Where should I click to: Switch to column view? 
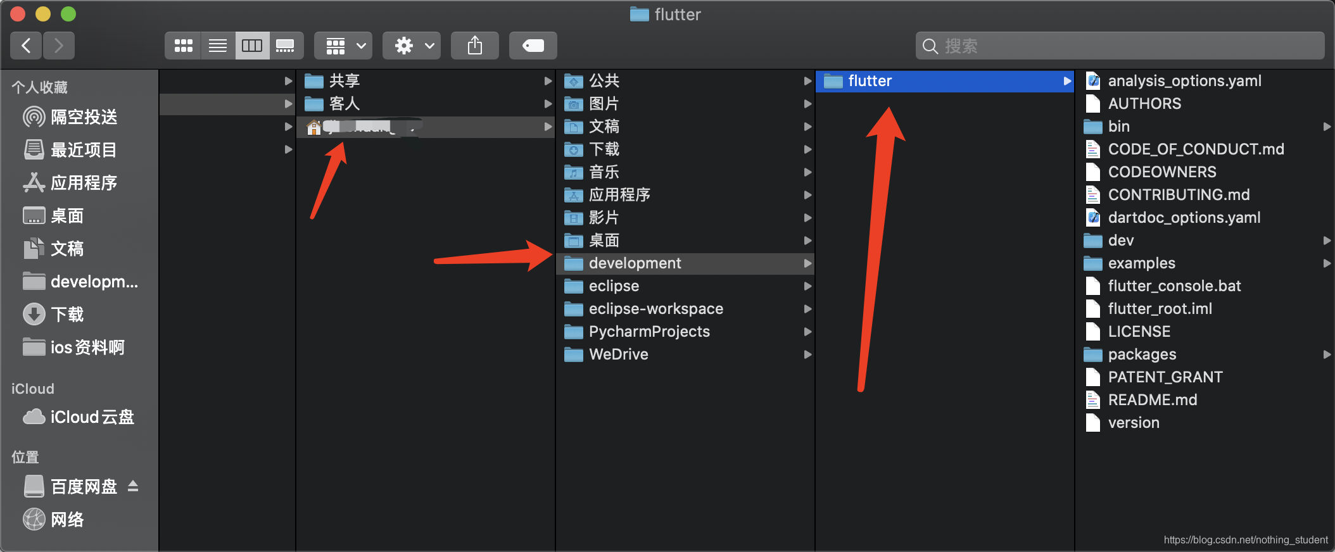click(252, 46)
